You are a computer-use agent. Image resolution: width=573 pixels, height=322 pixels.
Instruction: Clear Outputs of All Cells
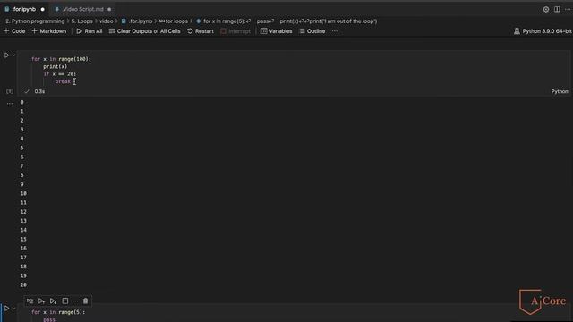tap(144, 31)
